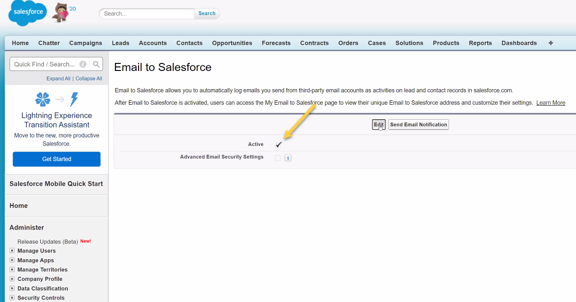Click the Quick Find info icon

[x=83, y=64]
